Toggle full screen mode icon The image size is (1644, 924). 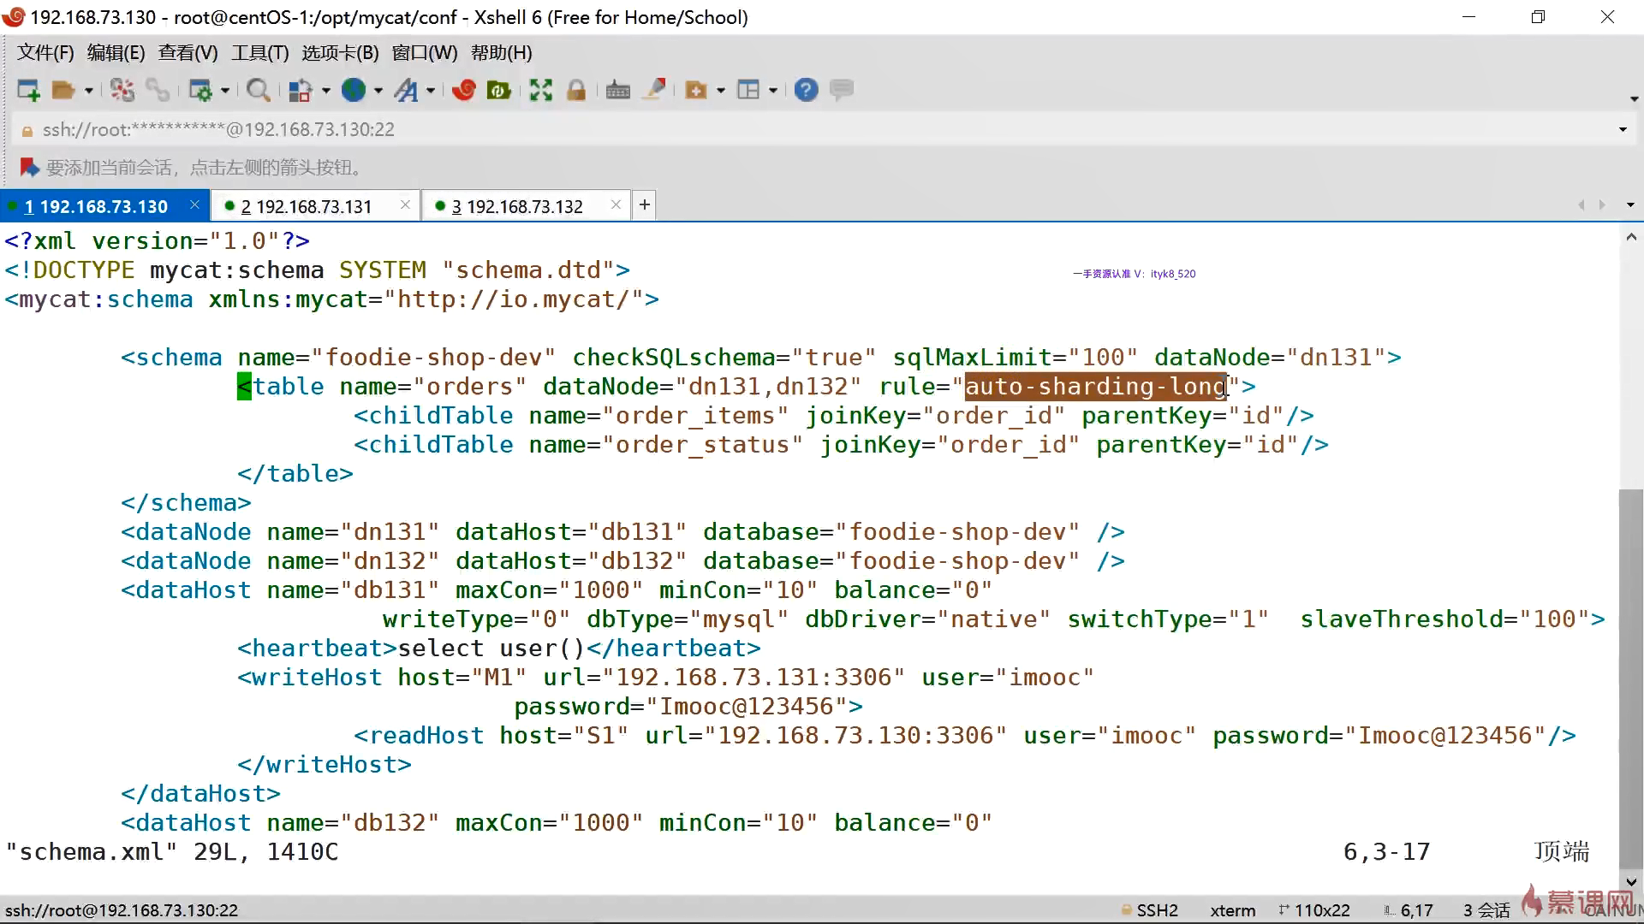pyautogui.click(x=540, y=90)
